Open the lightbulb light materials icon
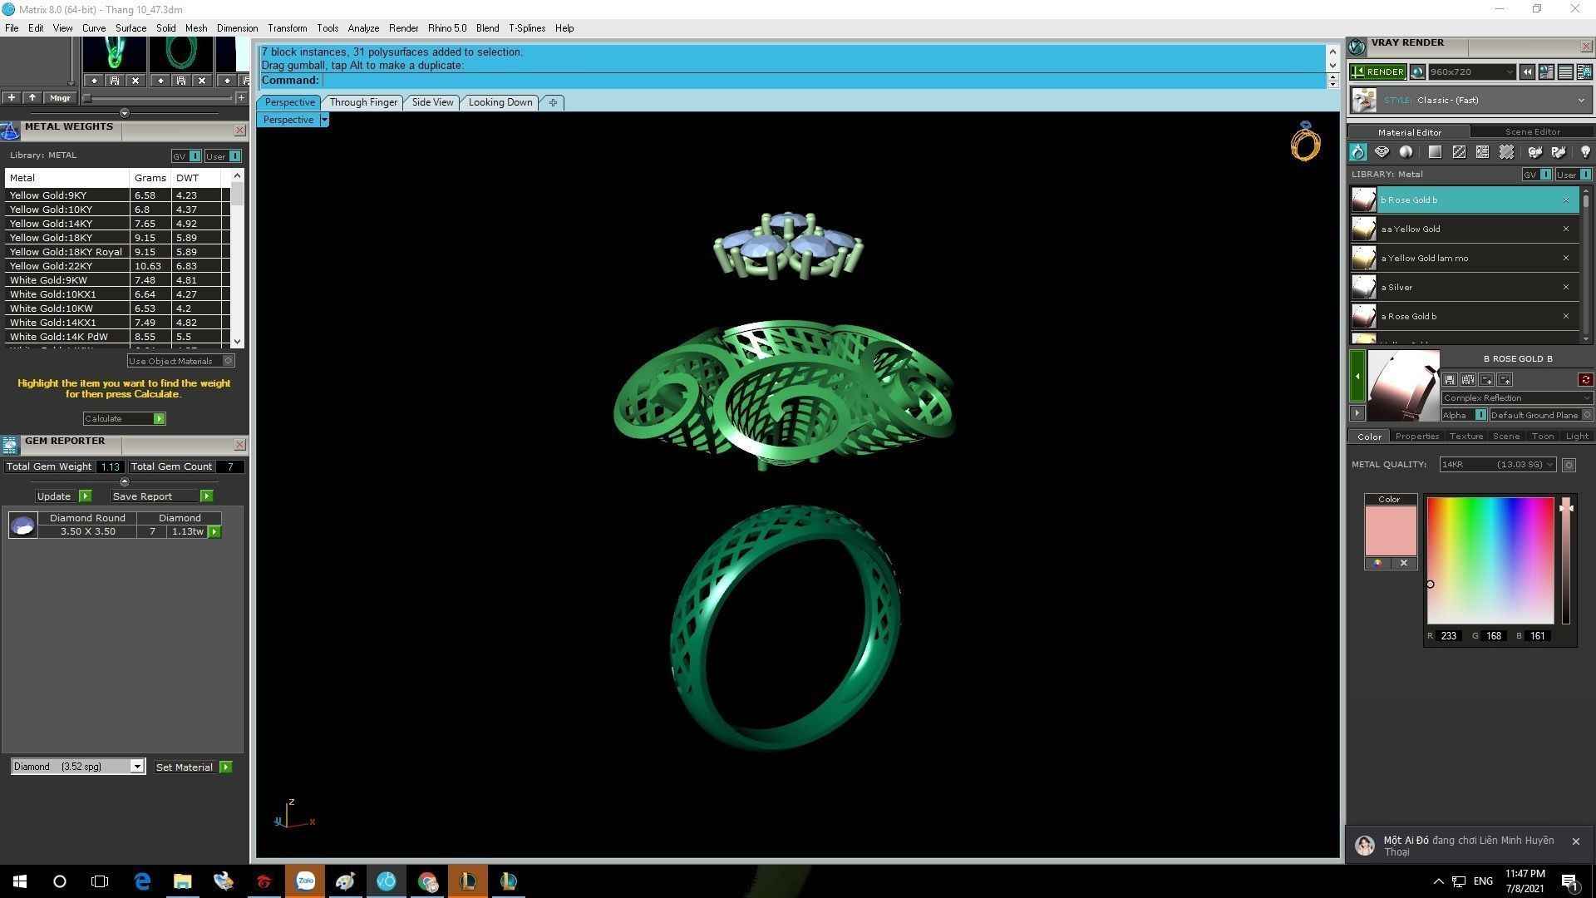This screenshot has height=898, width=1596. [x=1585, y=152]
